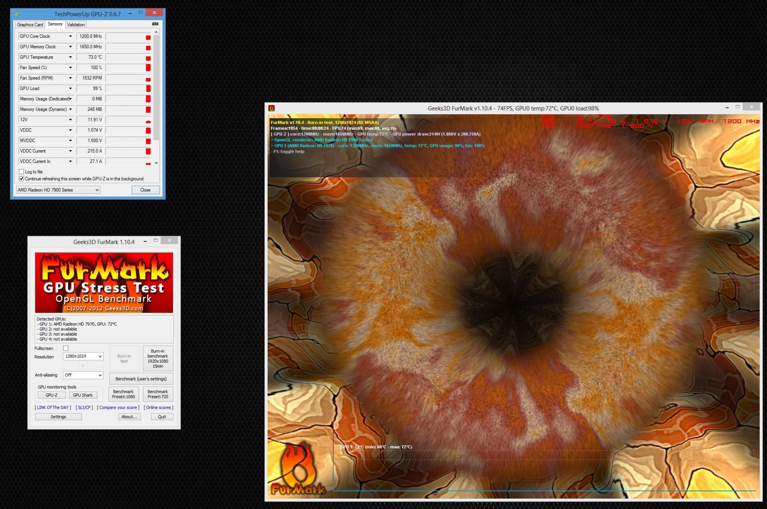Open the AMD Radeon HD 7900 Series selector
767x509 pixels.
coord(58,190)
